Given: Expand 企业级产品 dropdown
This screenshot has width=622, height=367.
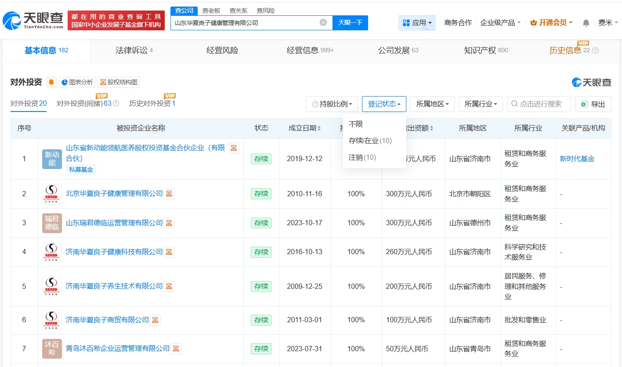Looking at the screenshot, I should click(x=501, y=22).
